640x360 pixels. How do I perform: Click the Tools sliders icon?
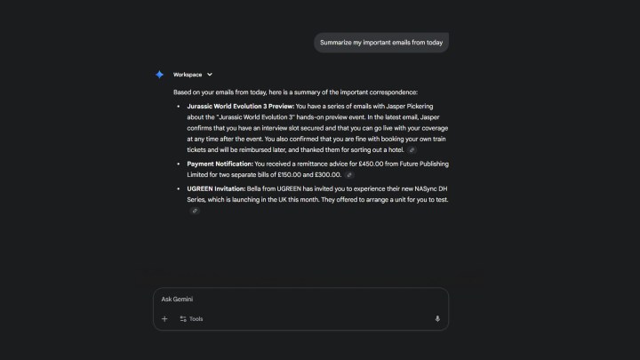pyautogui.click(x=183, y=319)
